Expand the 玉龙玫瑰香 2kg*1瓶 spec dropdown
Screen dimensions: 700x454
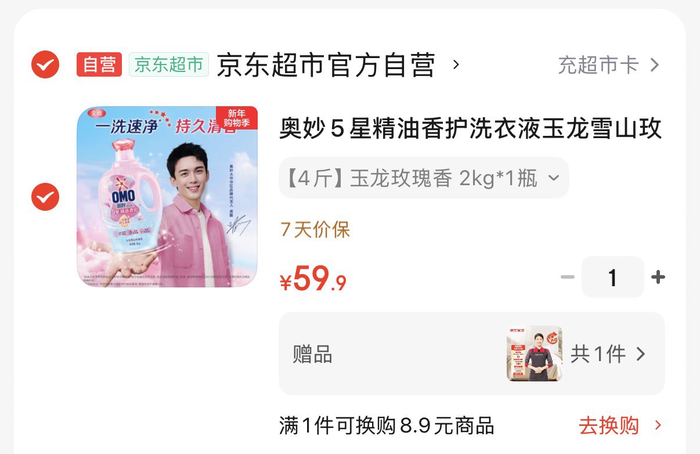click(424, 178)
